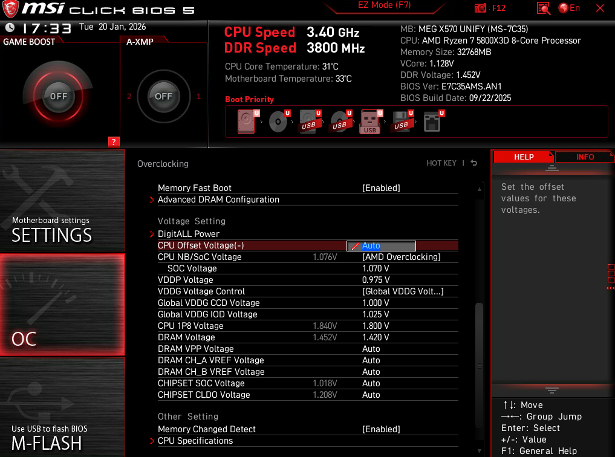Click the system time 17:33 display
Image resolution: width=615 pixels, height=457 pixels.
coord(47,28)
